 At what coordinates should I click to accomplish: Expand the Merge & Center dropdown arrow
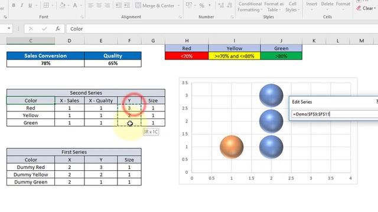coord(178,5)
